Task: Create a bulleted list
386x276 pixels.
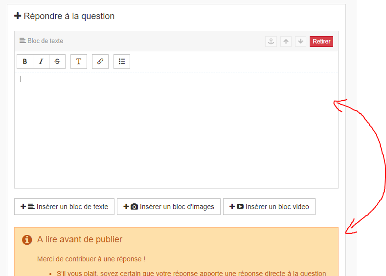Action: click(x=122, y=62)
